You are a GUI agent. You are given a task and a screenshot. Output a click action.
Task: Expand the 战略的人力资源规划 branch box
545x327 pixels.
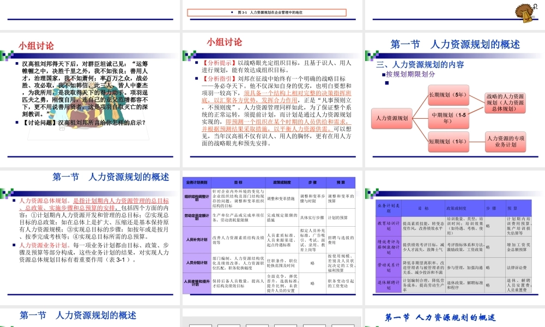506,101
